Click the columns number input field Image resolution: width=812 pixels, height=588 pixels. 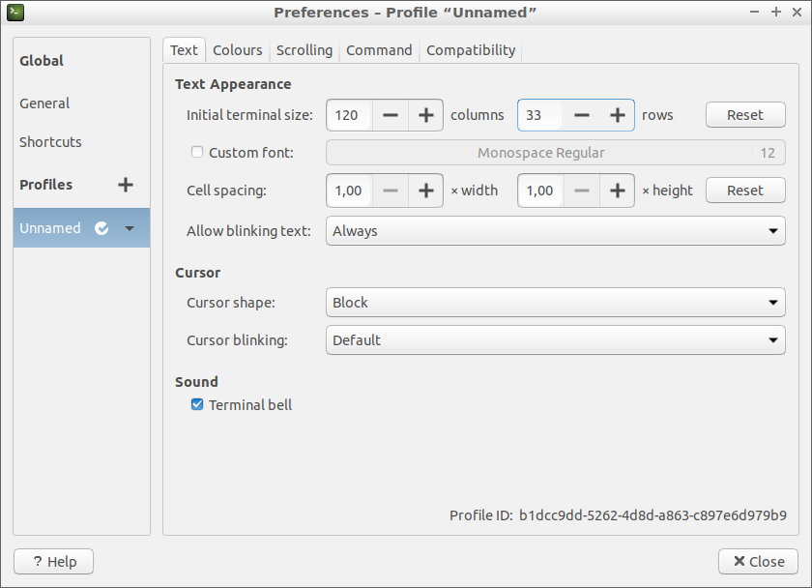coord(348,115)
